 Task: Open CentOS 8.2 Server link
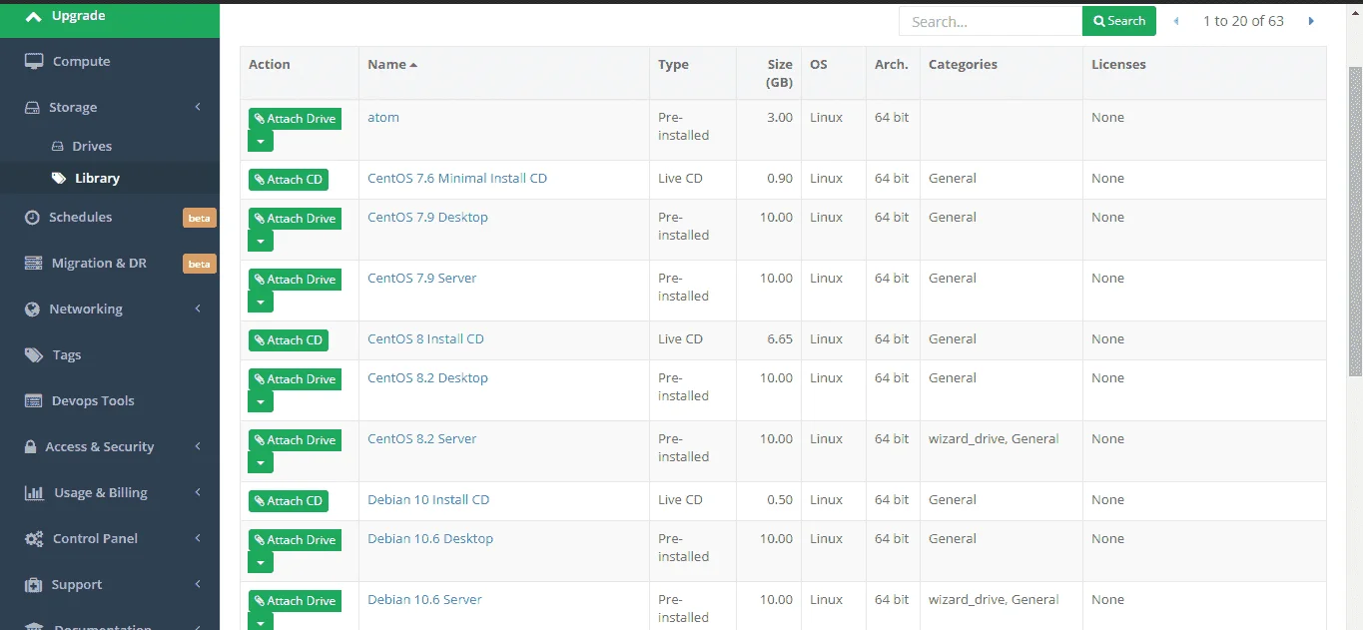(422, 438)
